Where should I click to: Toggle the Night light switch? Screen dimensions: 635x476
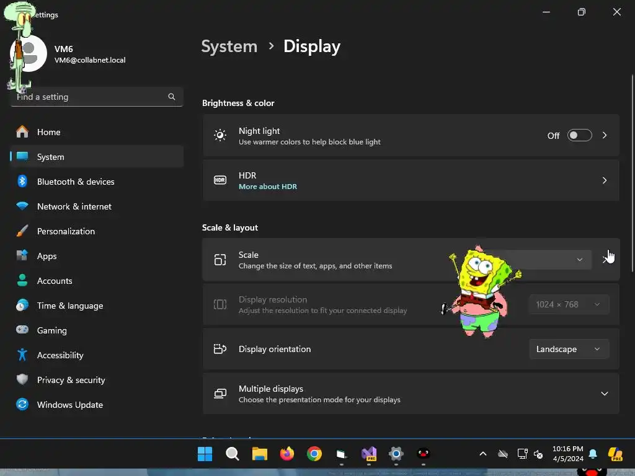point(580,135)
